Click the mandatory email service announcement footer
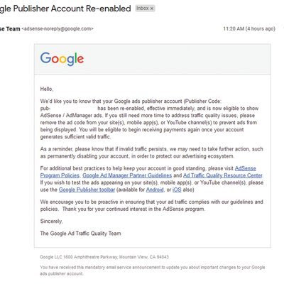284x284 pixels. [152, 271]
